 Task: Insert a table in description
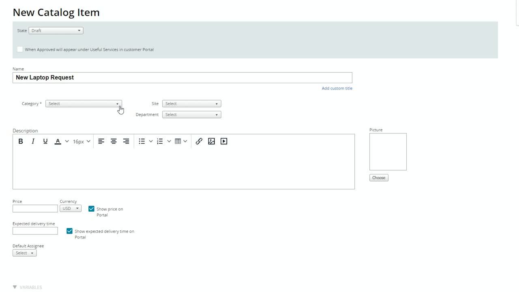click(178, 141)
